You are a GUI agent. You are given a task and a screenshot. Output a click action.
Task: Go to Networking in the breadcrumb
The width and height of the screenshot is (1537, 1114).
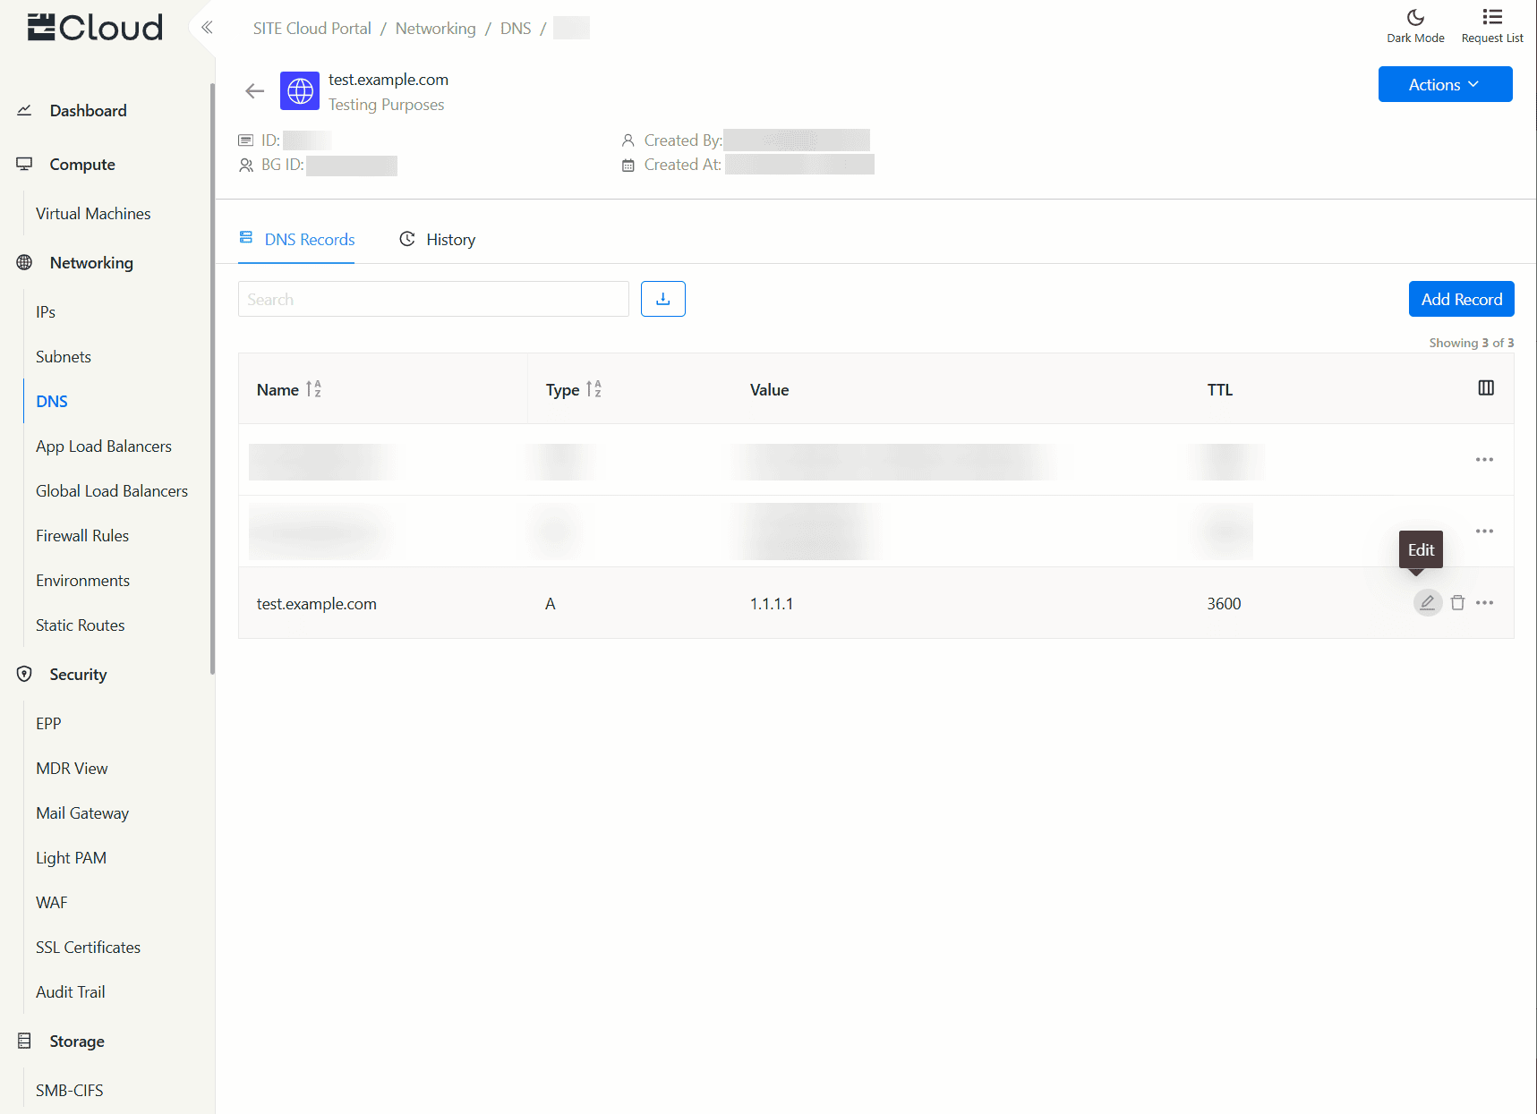coord(435,29)
